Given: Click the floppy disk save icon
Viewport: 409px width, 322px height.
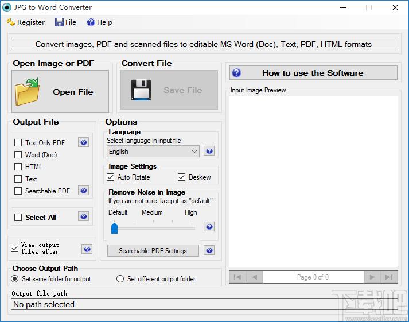Looking at the screenshot, I should click(141, 90).
